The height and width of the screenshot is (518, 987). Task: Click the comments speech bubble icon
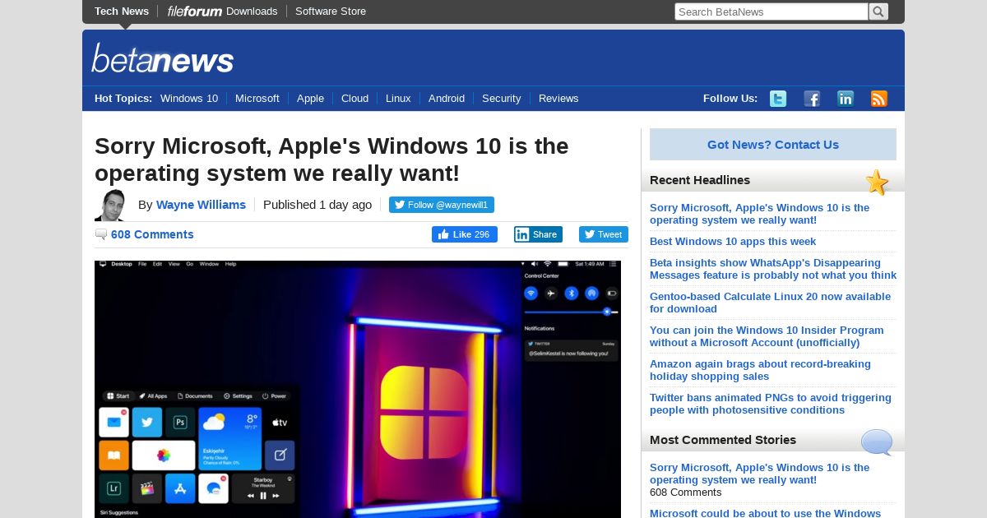pyautogui.click(x=101, y=234)
